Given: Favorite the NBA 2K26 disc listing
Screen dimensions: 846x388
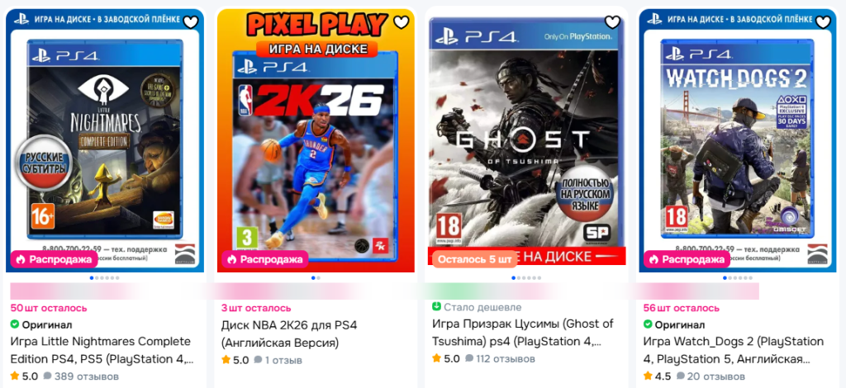Looking at the screenshot, I should [402, 22].
